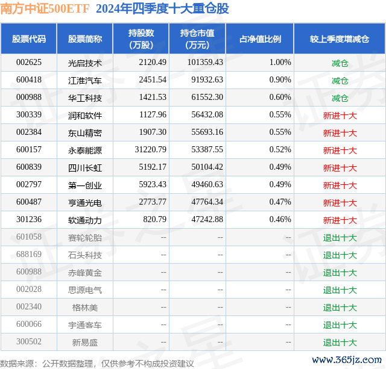Click 新进十大 in the 润和软件 row
The width and height of the screenshot is (386, 369).
coord(340,116)
